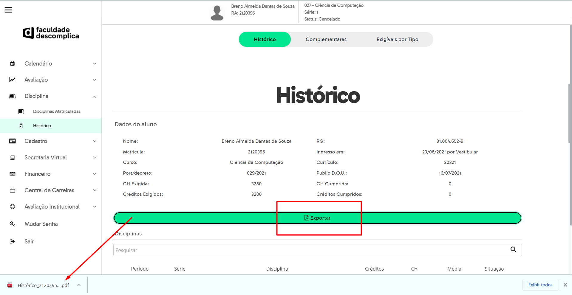The width and height of the screenshot is (572, 295).
Task: Click the green Exportar button
Action: [317, 218]
